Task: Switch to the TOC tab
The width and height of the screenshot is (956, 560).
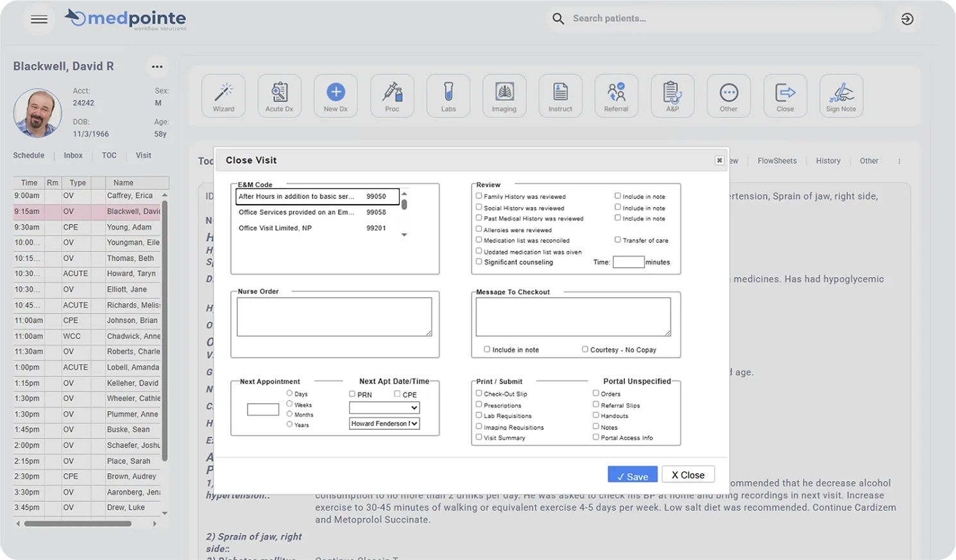Action: coord(109,155)
